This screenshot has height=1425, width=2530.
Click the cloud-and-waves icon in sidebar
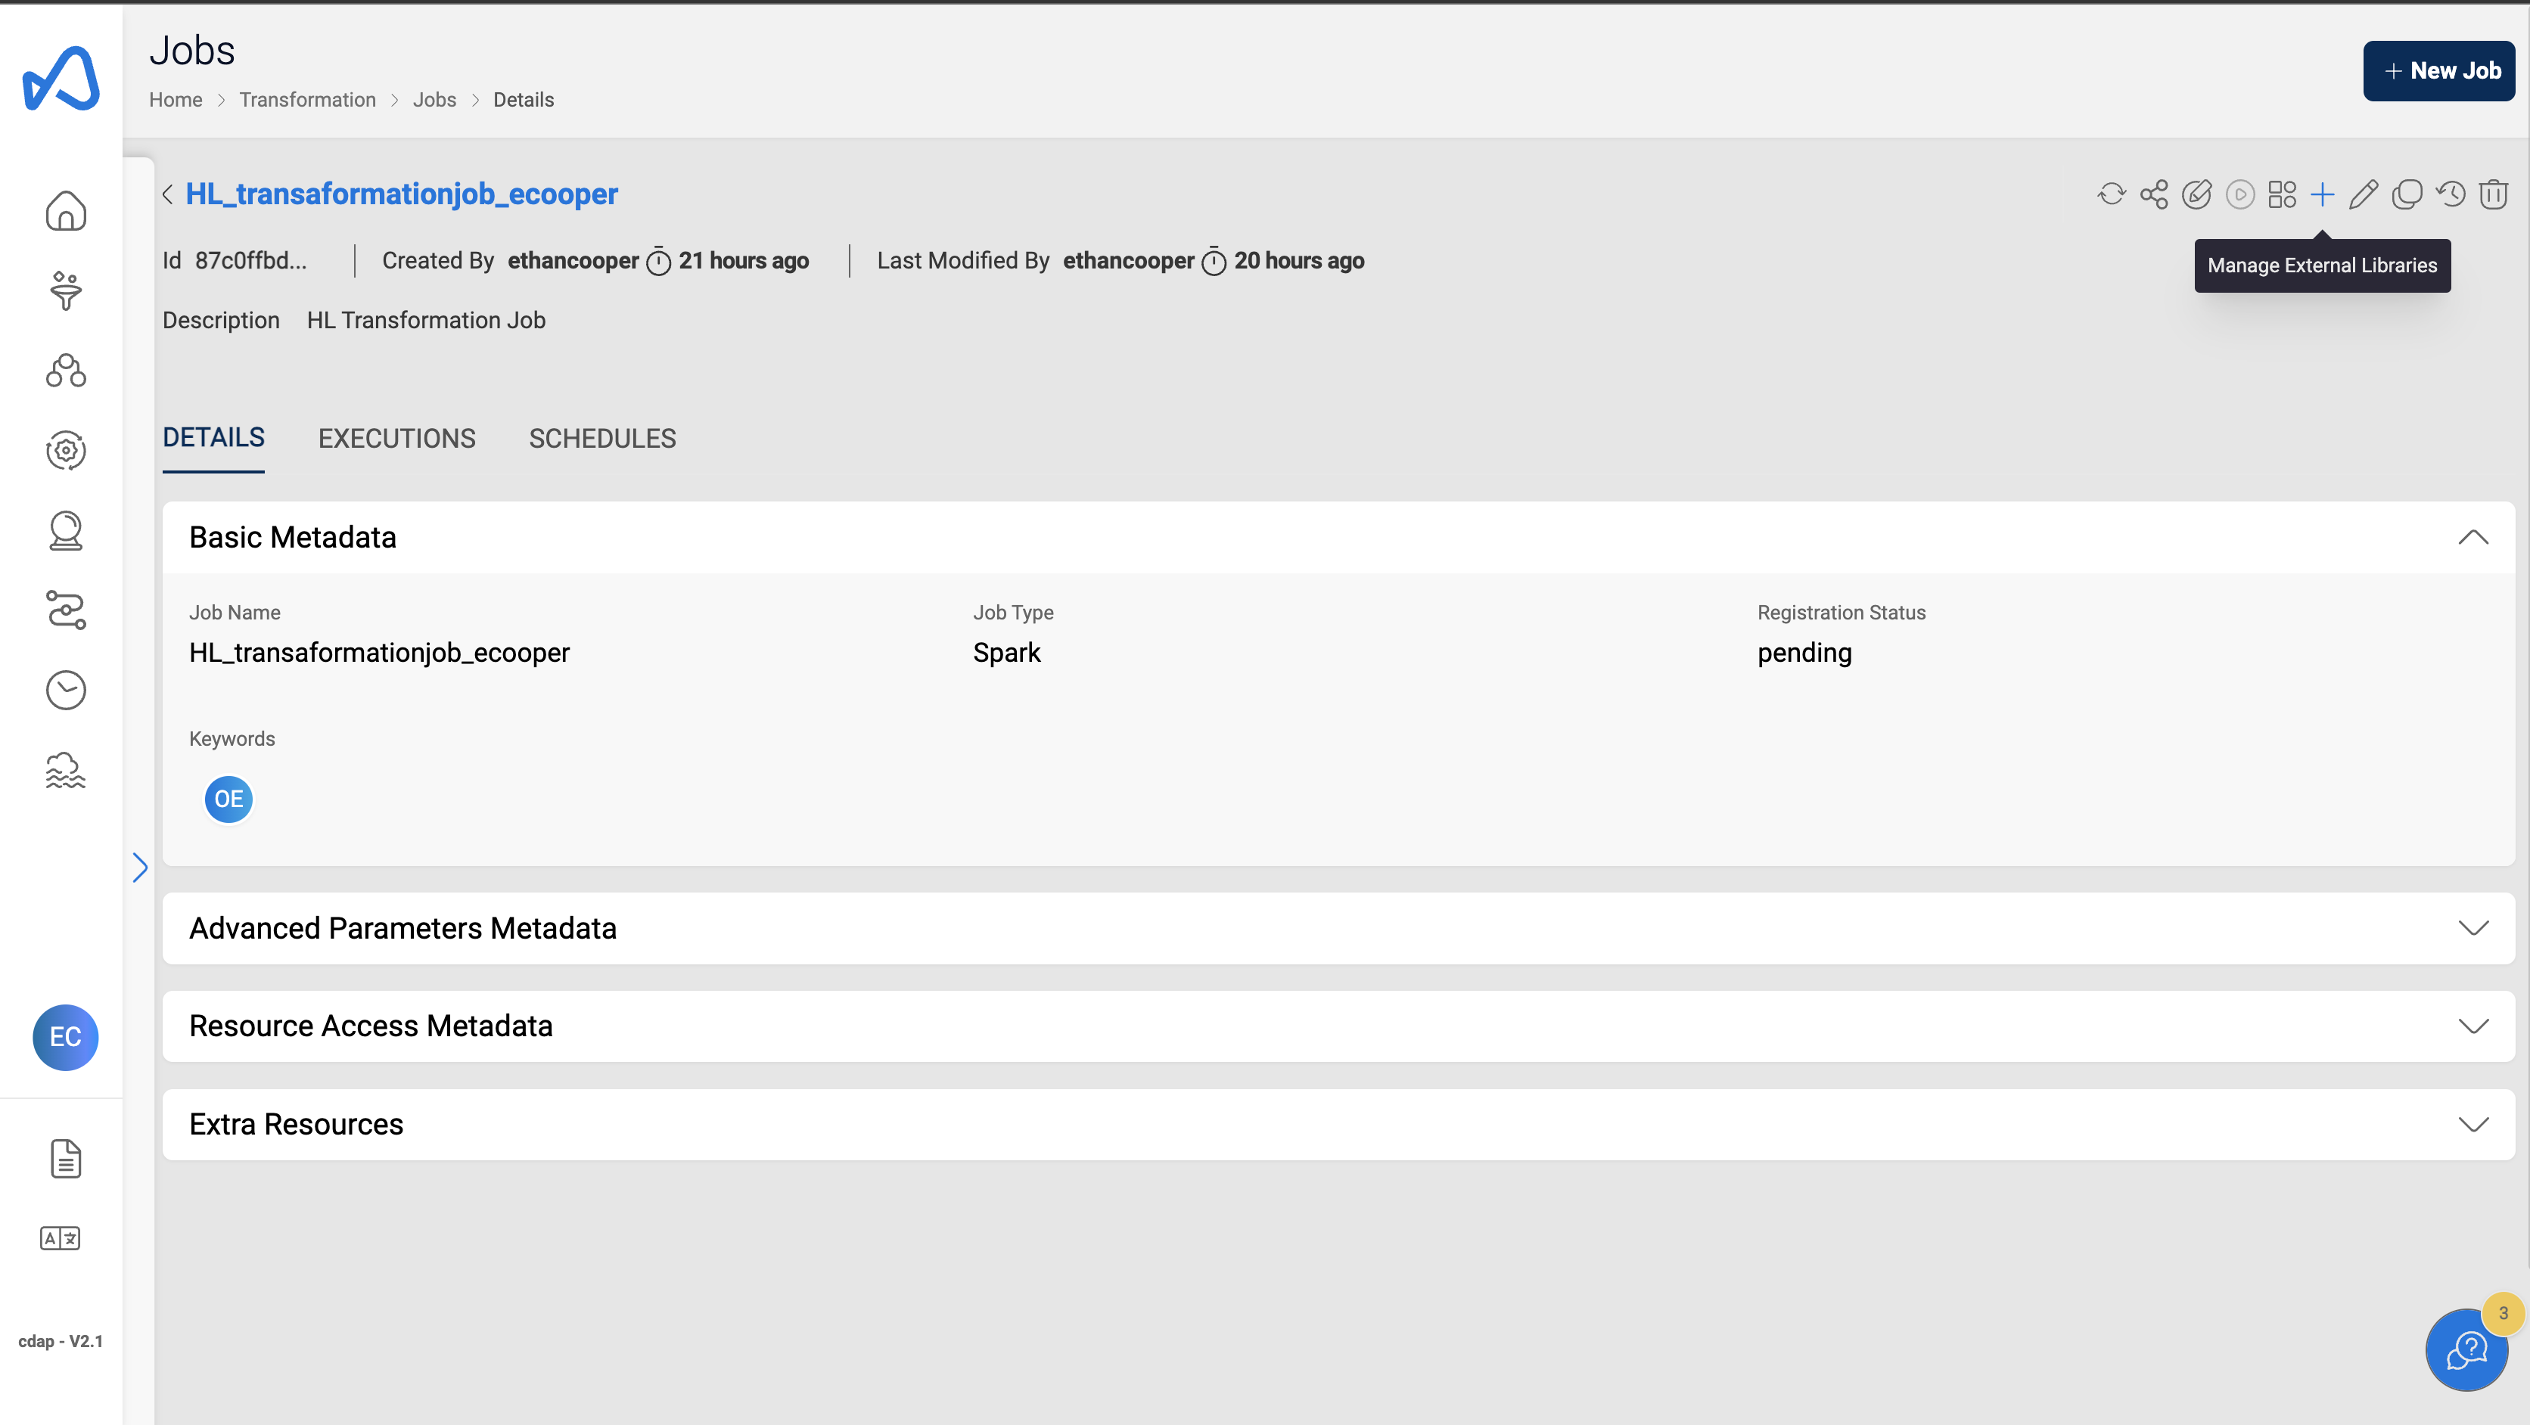click(x=66, y=770)
